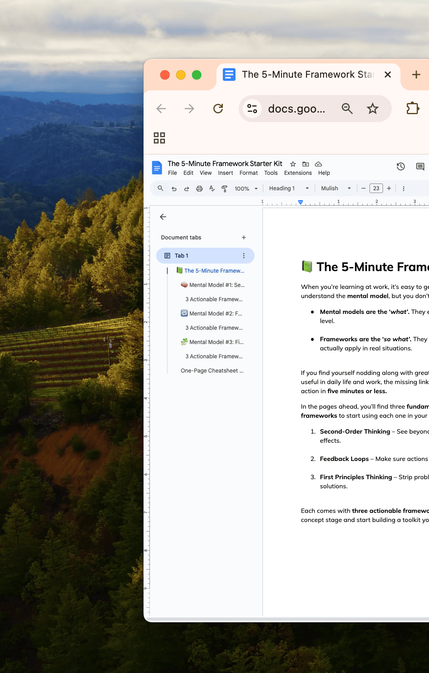Run spelling and grammar check
The width and height of the screenshot is (429, 673).
pyautogui.click(x=212, y=189)
